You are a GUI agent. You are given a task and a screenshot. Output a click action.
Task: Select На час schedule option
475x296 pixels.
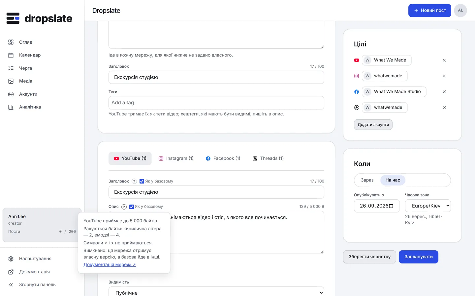pos(393,180)
